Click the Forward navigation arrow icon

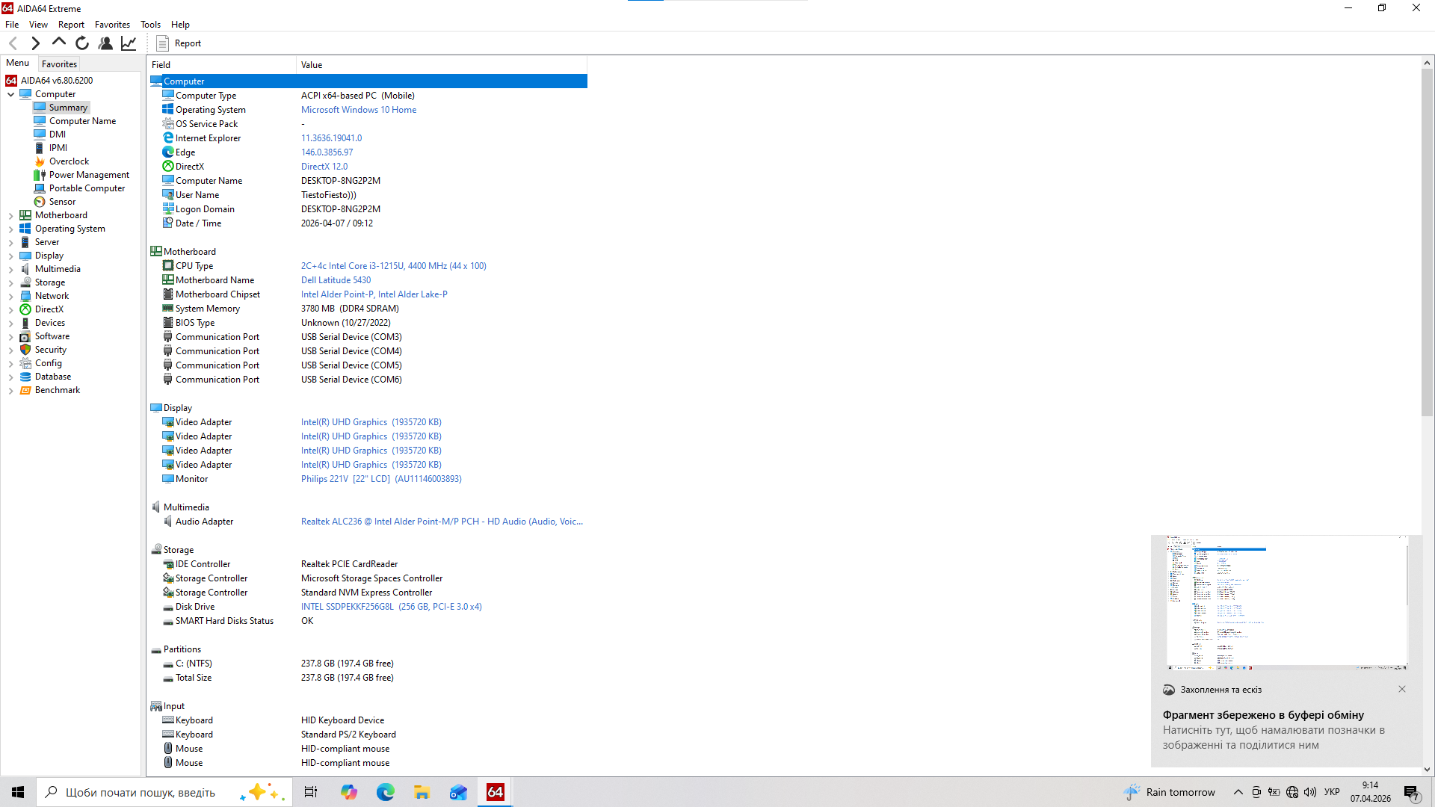tap(35, 43)
